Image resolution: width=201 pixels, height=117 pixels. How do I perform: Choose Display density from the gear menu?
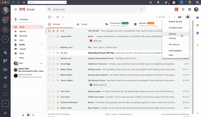(x=175, y=21)
